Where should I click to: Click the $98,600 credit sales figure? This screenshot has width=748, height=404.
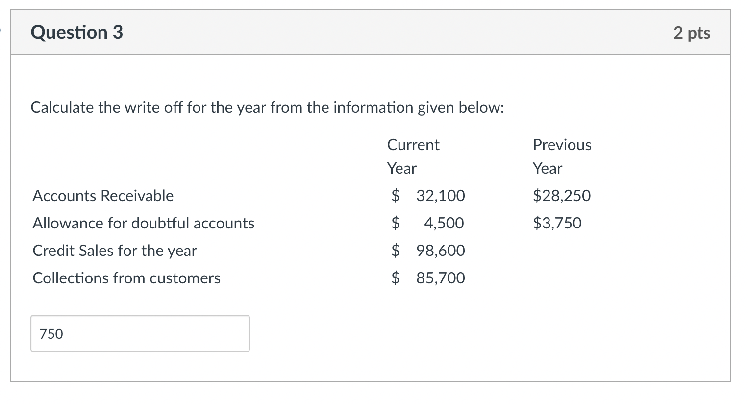(x=440, y=251)
